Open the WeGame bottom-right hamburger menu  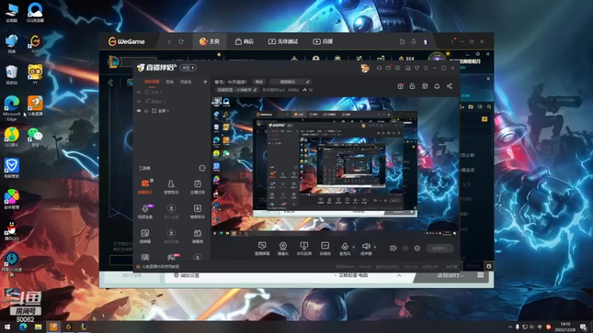point(480,275)
